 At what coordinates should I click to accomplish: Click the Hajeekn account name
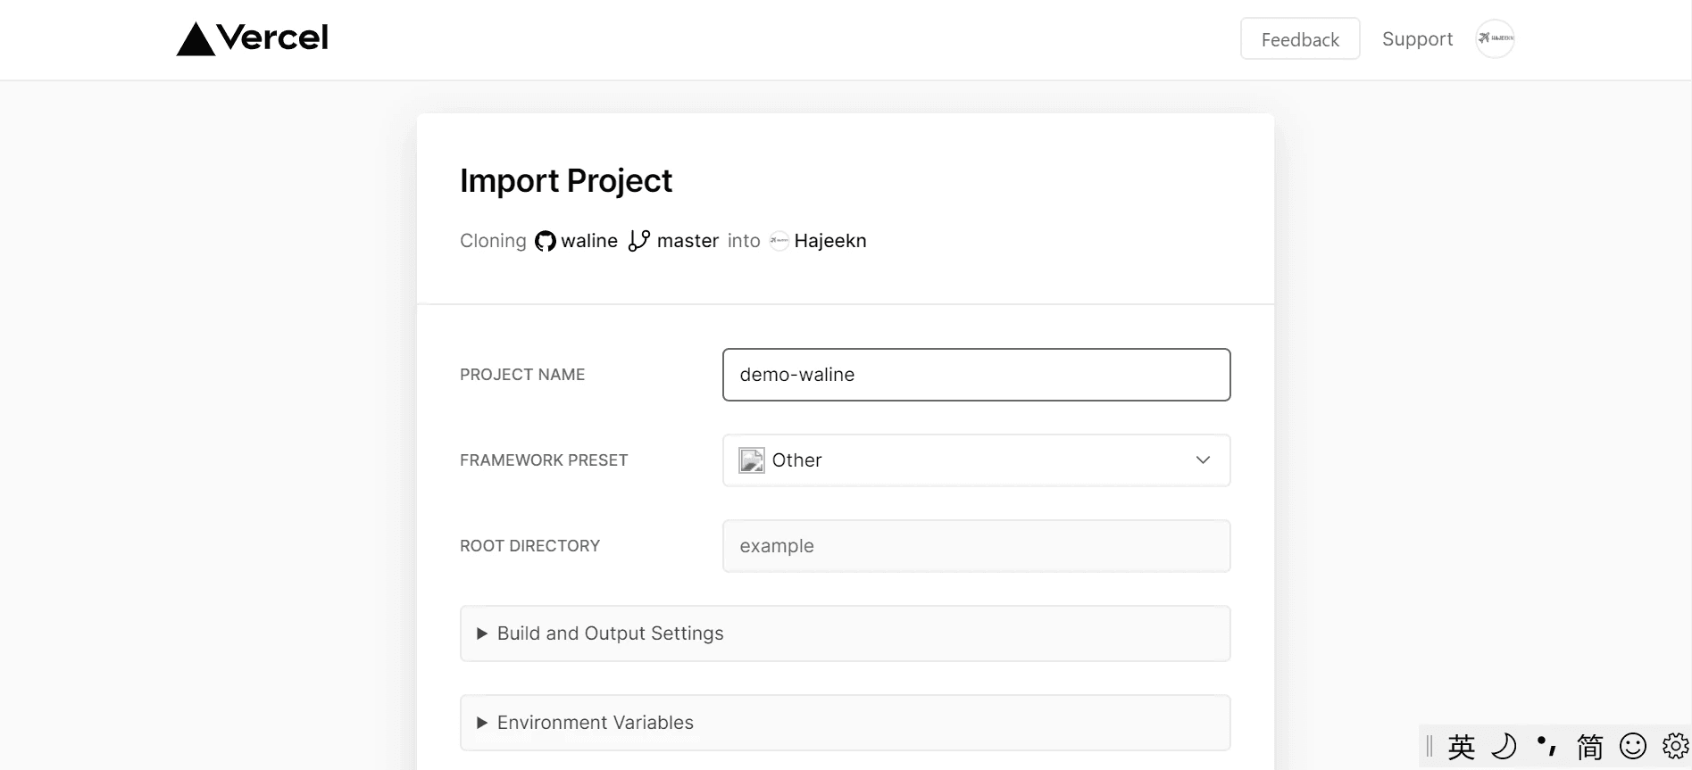tap(830, 241)
